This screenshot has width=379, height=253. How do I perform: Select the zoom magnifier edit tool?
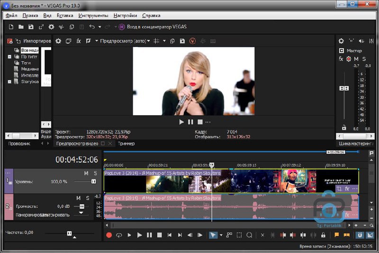249,235
